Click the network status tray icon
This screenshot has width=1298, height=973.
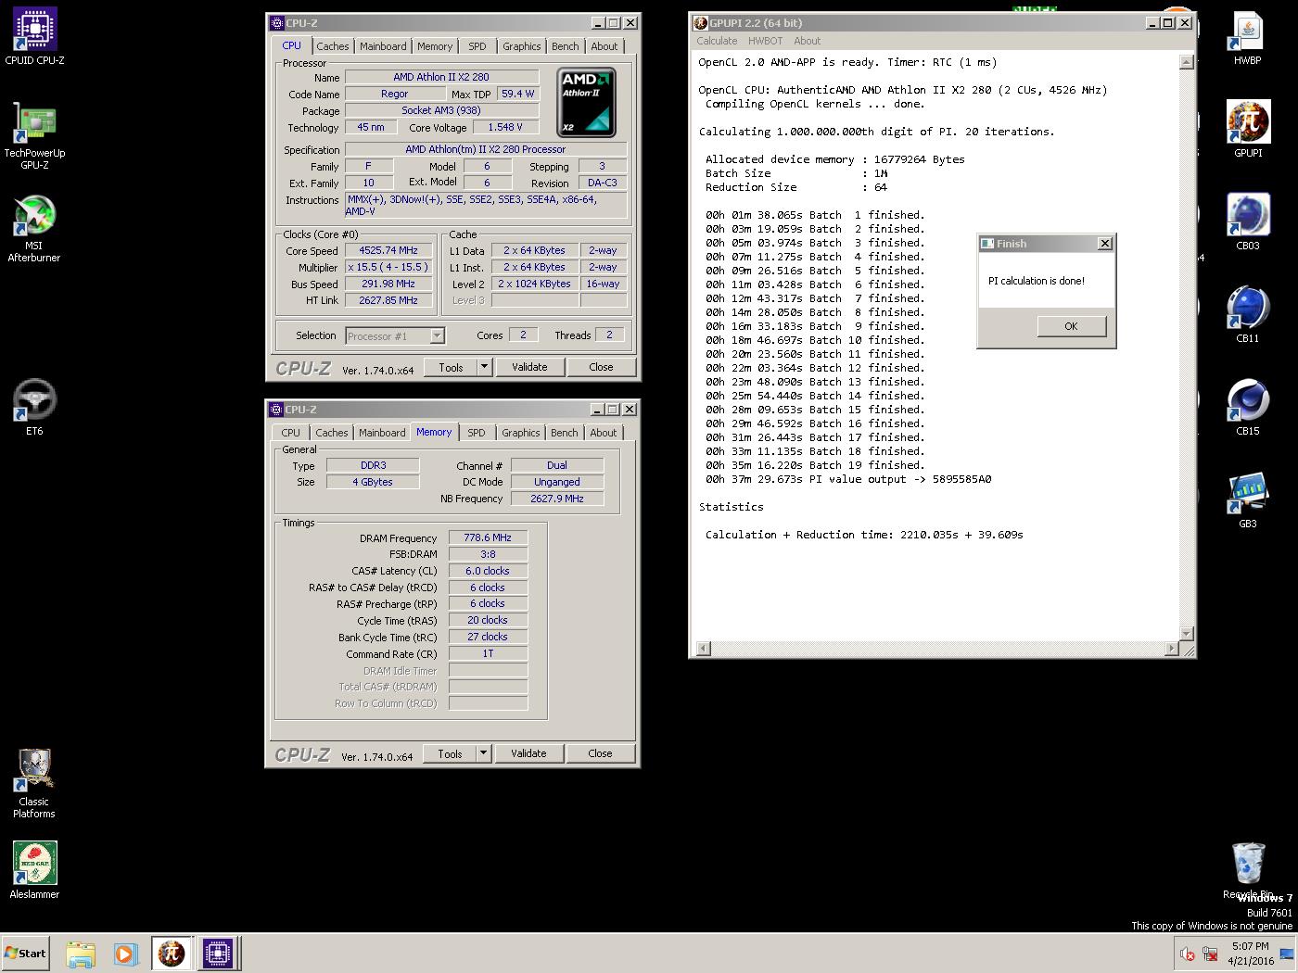click(x=1210, y=954)
